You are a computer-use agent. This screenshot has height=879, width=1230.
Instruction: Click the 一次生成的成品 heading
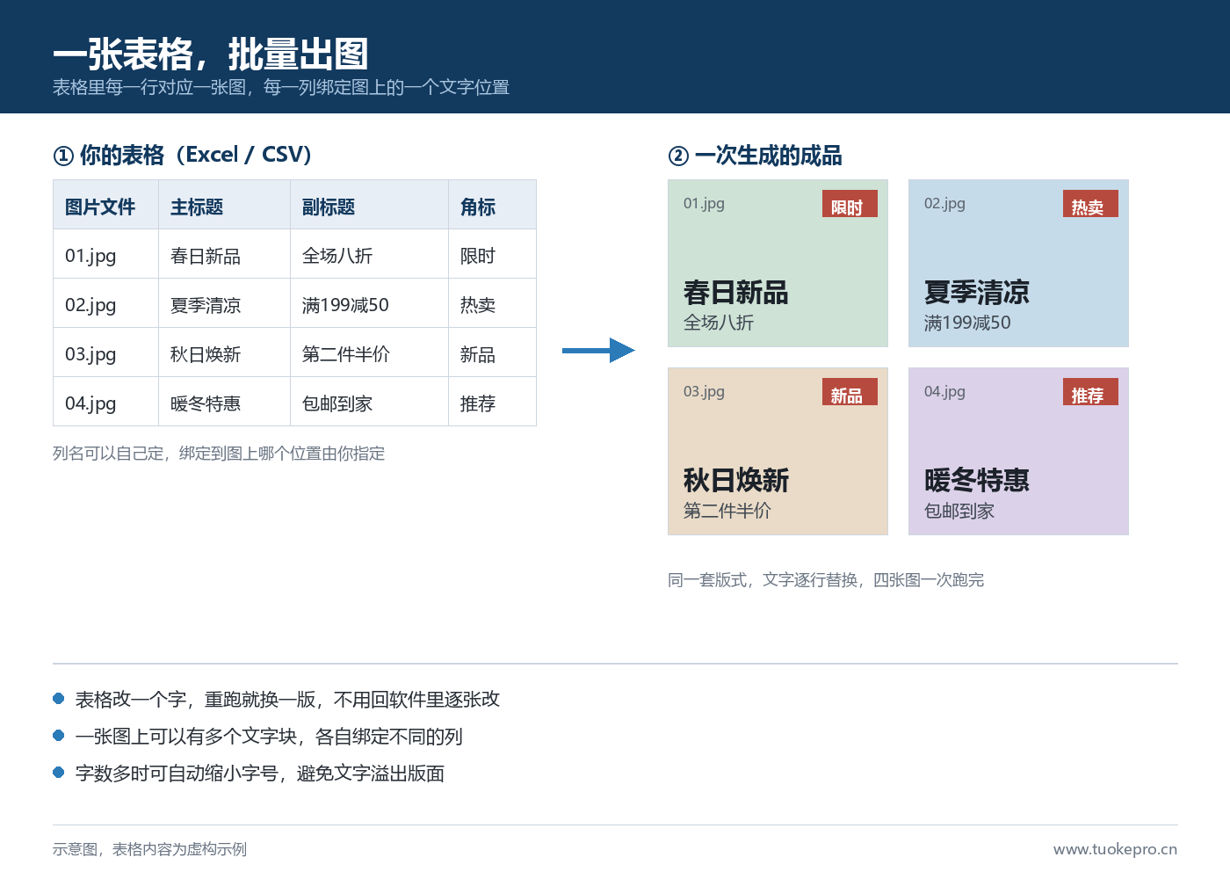756,156
